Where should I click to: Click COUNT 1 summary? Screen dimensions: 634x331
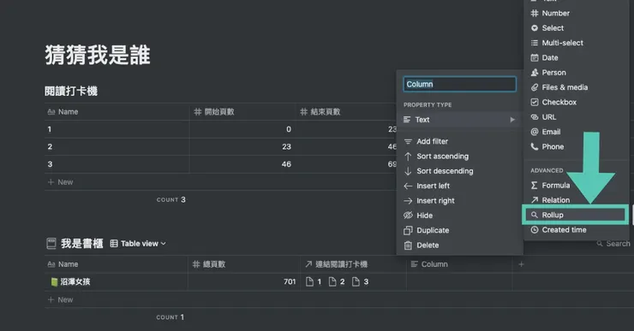[170, 317]
